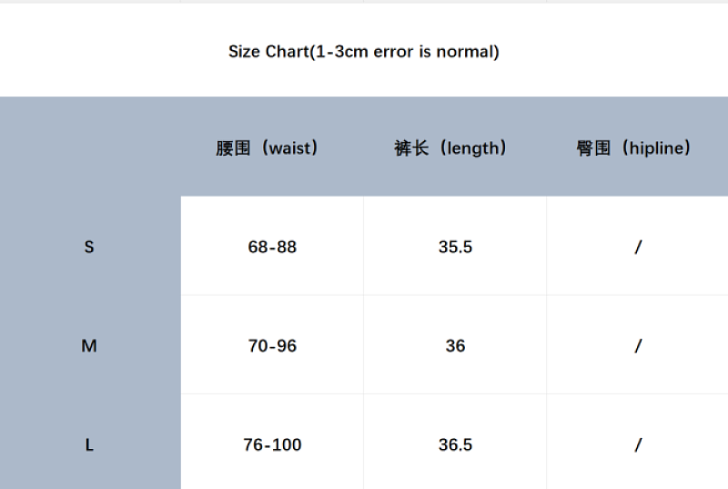Click the M size row label
The width and height of the screenshot is (728, 489).
click(89, 346)
